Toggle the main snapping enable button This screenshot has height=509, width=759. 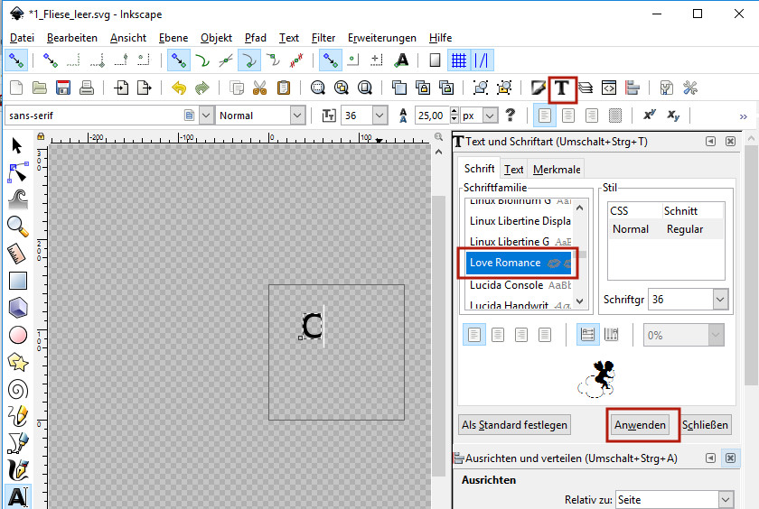(16, 60)
